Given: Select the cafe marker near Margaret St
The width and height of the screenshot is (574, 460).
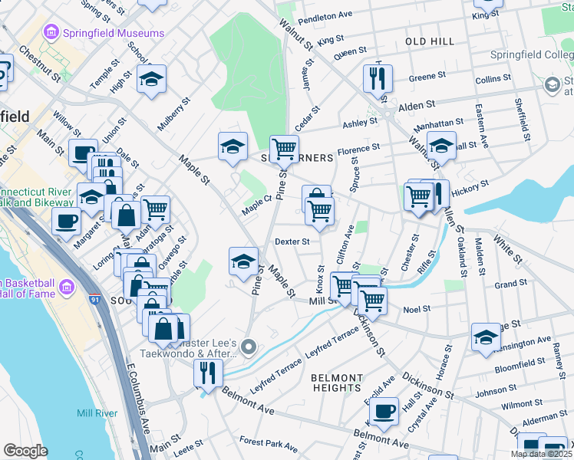Looking at the screenshot, I should point(66,222).
